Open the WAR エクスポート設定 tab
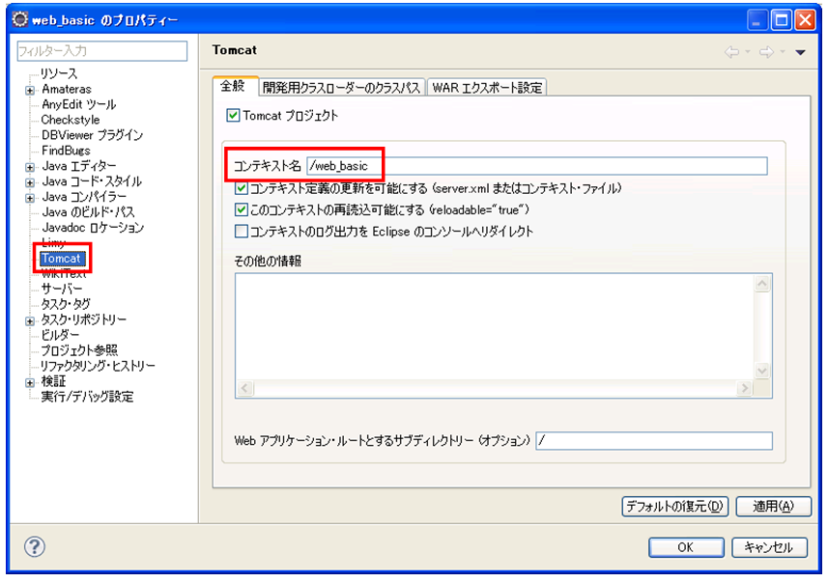828x582 pixels. [487, 87]
